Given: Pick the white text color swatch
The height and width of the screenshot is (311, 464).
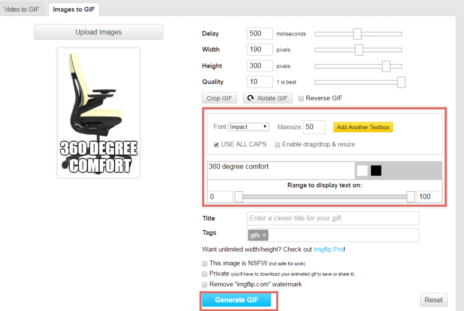Looking at the screenshot, I should (x=362, y=170).
